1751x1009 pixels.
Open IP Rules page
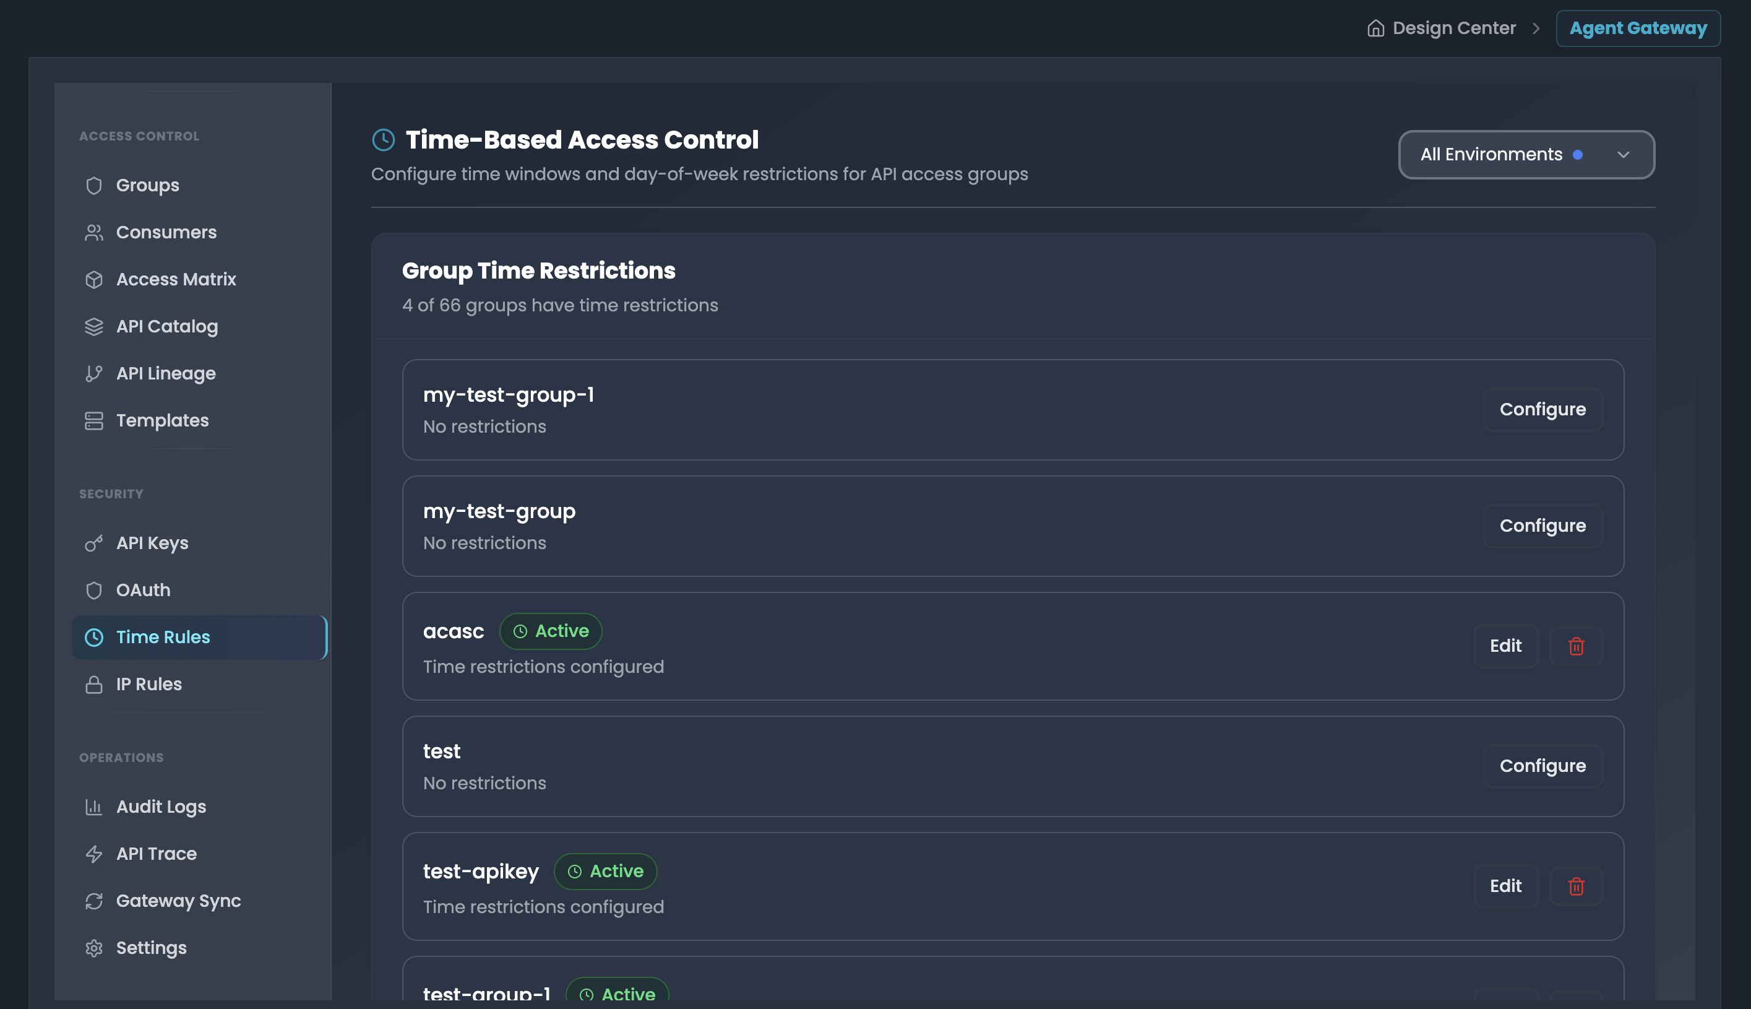pyautogui.click(x=199, y=685)
